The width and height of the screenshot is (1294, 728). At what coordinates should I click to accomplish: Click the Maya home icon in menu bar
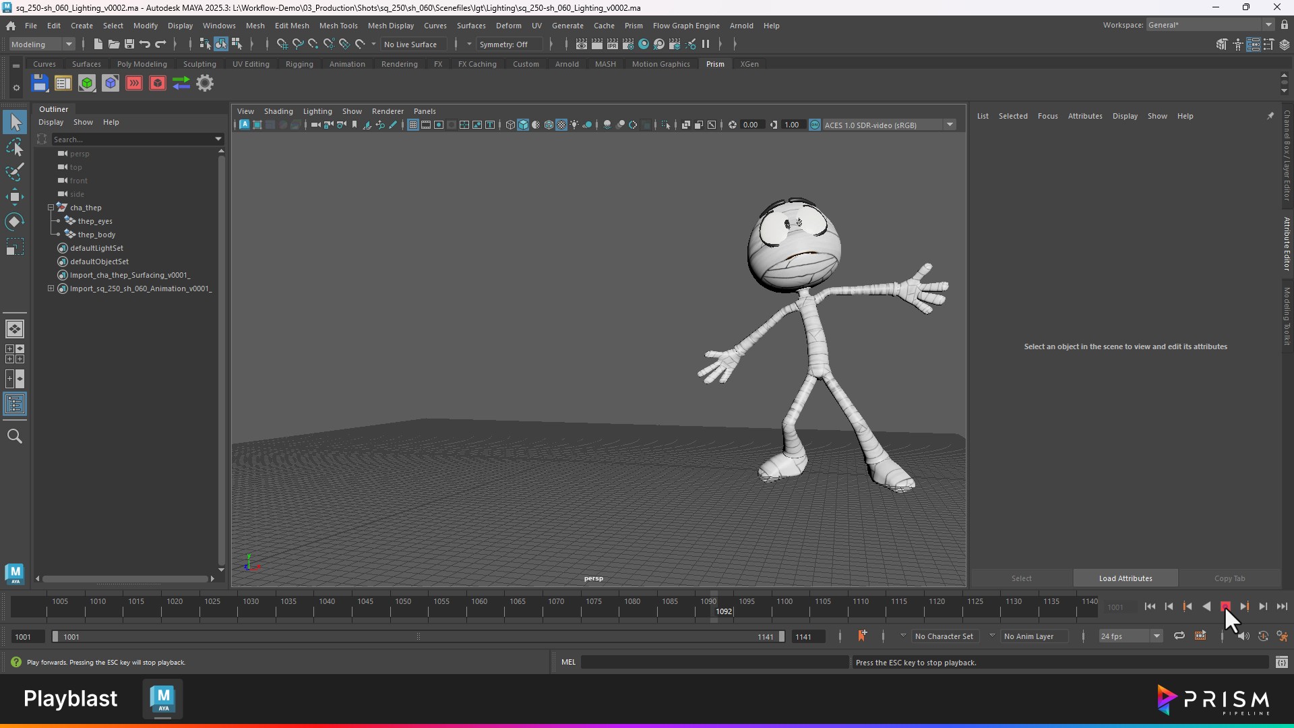(11, 26)
